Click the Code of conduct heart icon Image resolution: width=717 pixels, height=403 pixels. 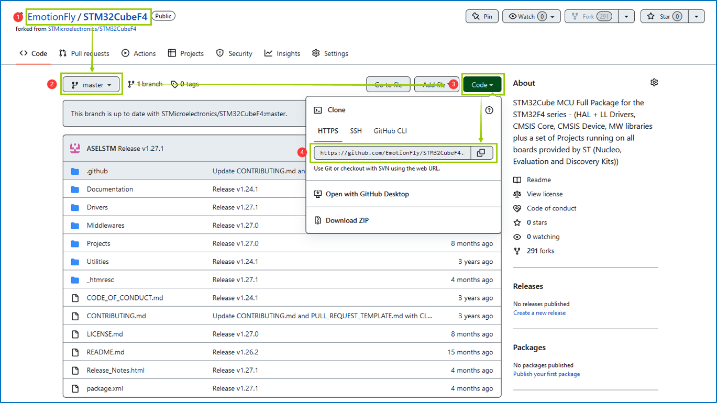point(517,208)
